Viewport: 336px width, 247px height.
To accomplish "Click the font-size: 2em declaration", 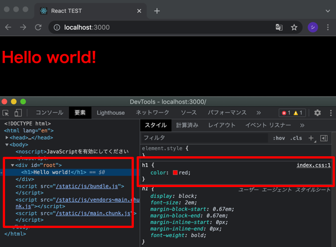I will pos(174,202).
